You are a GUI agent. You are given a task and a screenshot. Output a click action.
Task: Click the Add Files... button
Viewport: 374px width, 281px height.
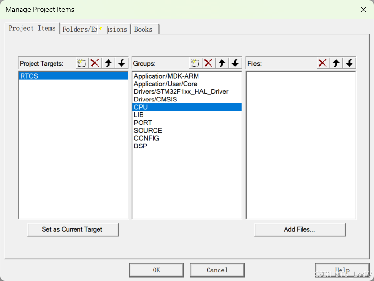(300, 230)
